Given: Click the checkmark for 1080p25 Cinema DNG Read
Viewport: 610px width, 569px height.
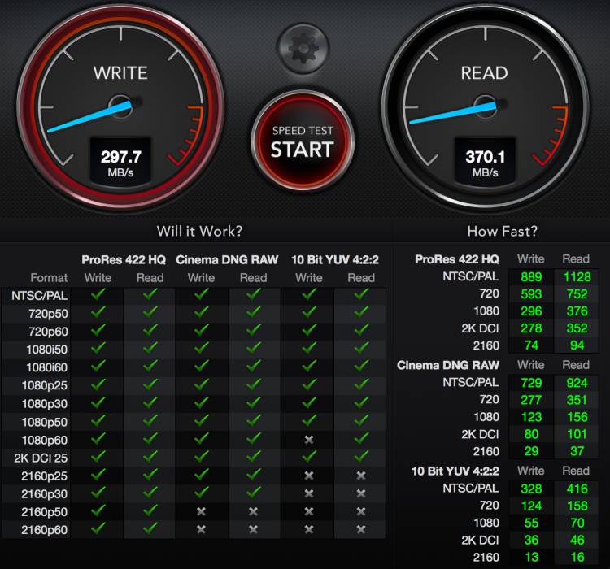Looking at the screenshot, I should point(253,384).
